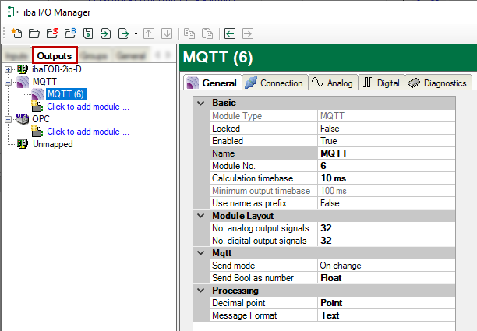Click the New configuration toolbar icon

tap(16, 33)
